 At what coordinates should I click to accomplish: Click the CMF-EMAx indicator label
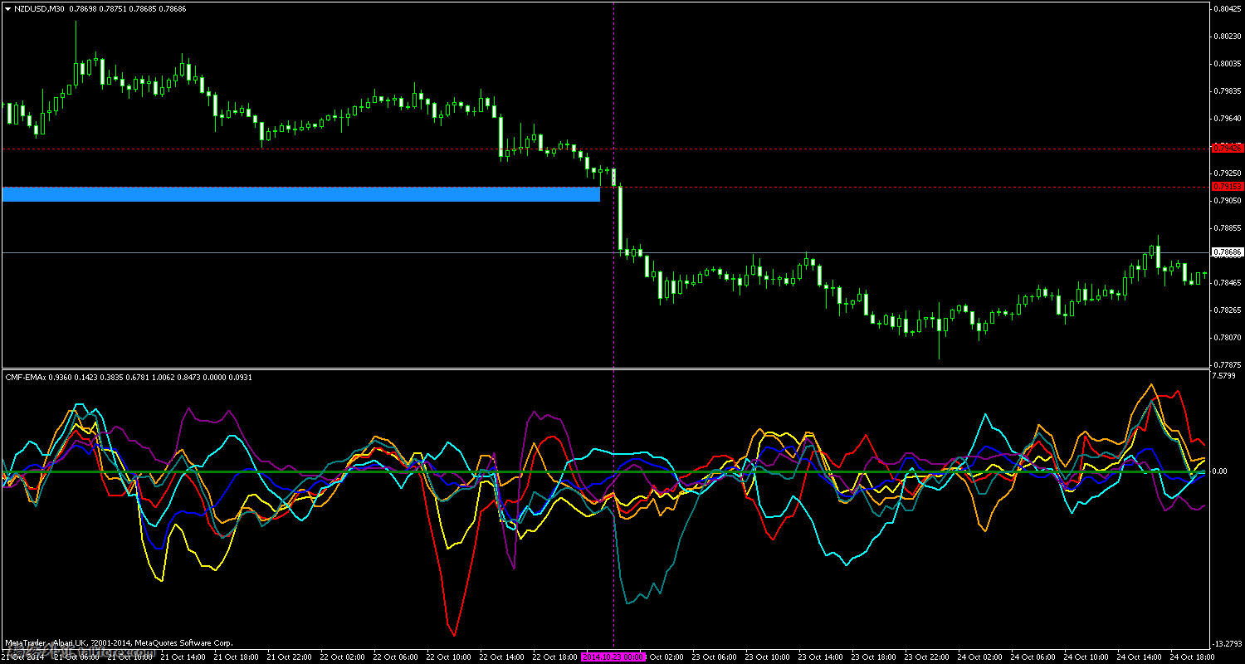click(26, 377)
